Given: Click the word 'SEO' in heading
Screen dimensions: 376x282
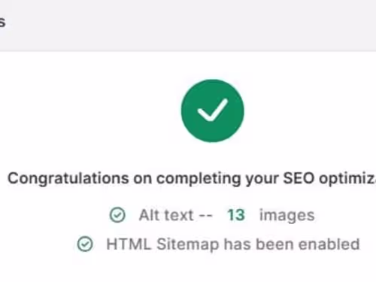Looking at the screenshot, I should click(x=299, y=178).
